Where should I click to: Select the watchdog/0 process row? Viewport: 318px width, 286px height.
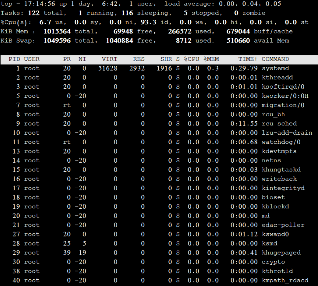tap(157, 142)
